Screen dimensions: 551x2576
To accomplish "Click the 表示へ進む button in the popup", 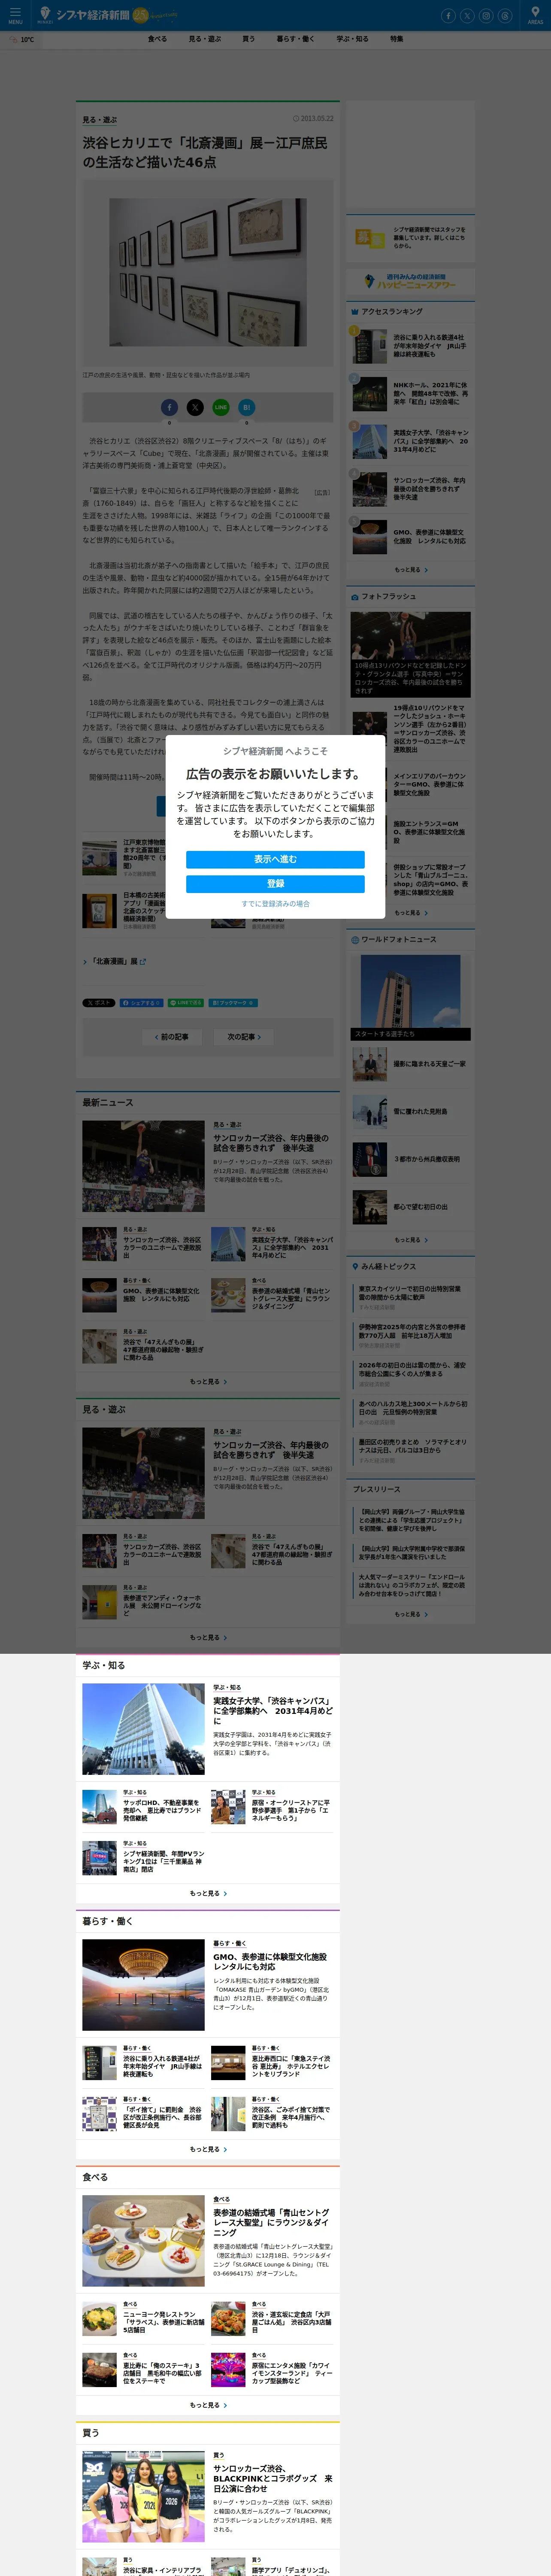I will [275, 859].
